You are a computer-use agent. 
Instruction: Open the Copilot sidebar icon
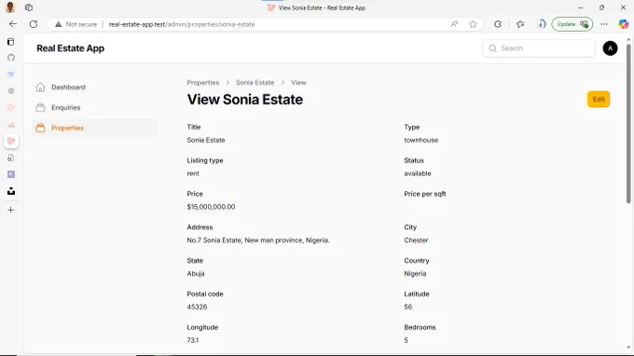(623, 24)
